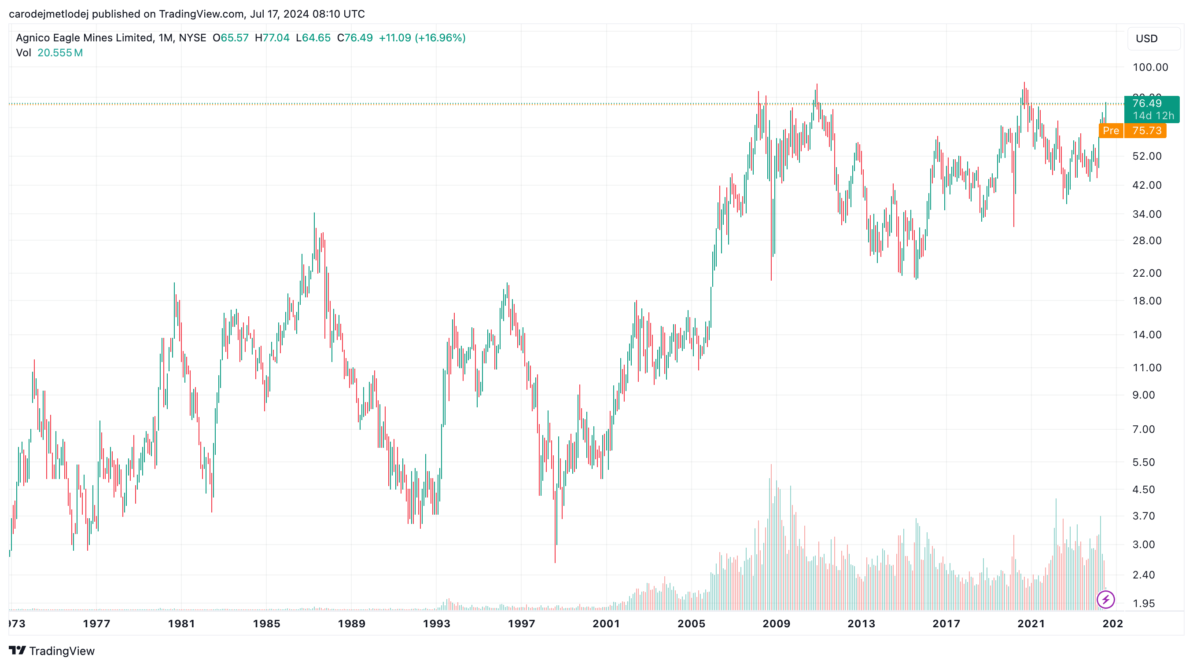The image size is (1193, 666).
Task: Click the close value C76.49
Action: point(355,38)
